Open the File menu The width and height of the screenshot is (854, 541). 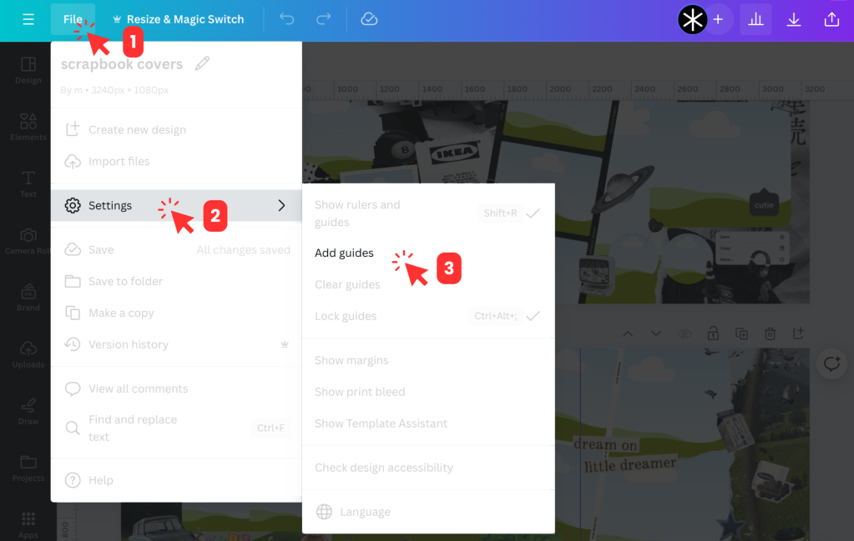point(73,19)
